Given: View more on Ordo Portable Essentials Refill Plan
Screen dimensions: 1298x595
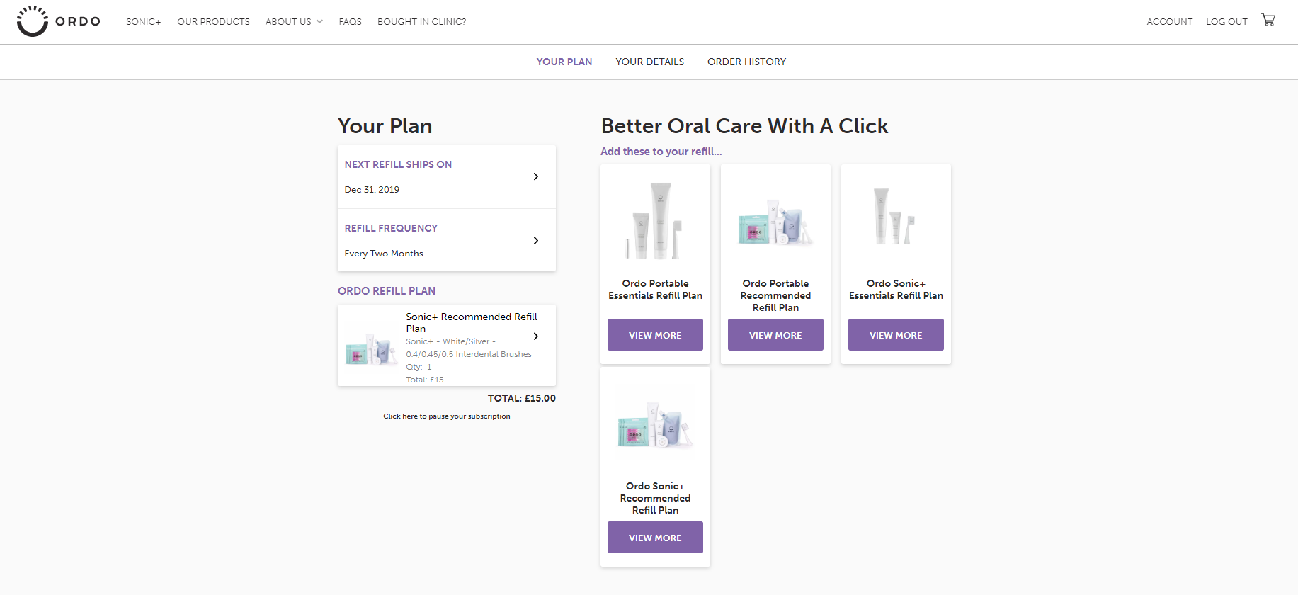Looking at the screenshot, I should pyautogui.click(x=655, y=335).
